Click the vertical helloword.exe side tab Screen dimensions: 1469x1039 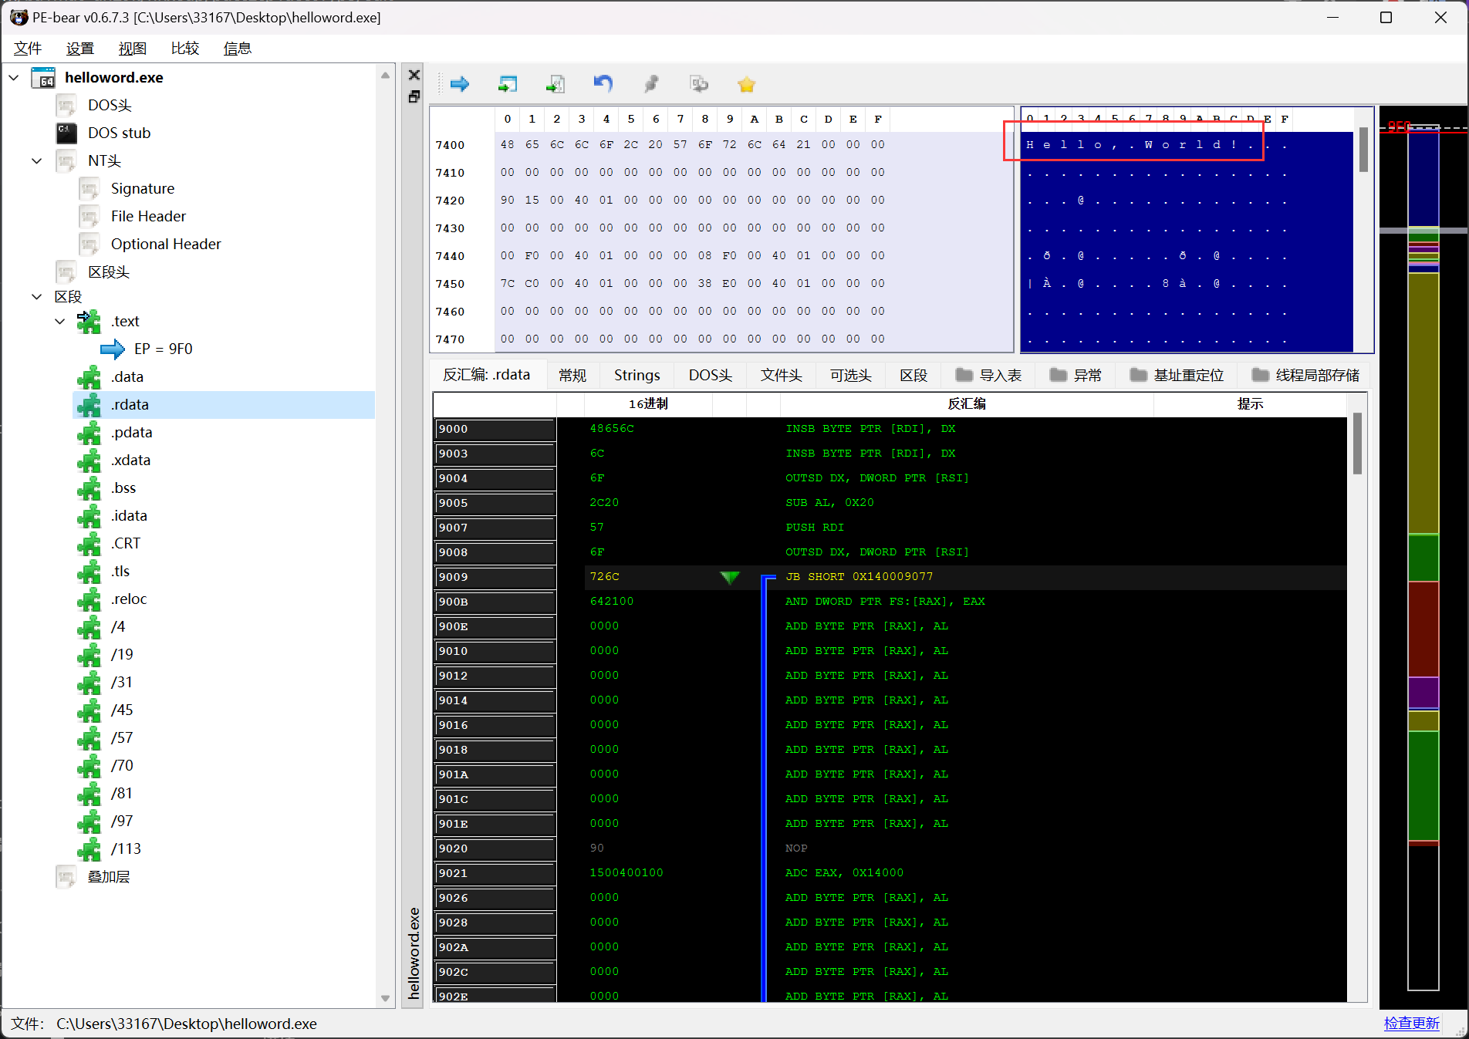click(414, 953)
